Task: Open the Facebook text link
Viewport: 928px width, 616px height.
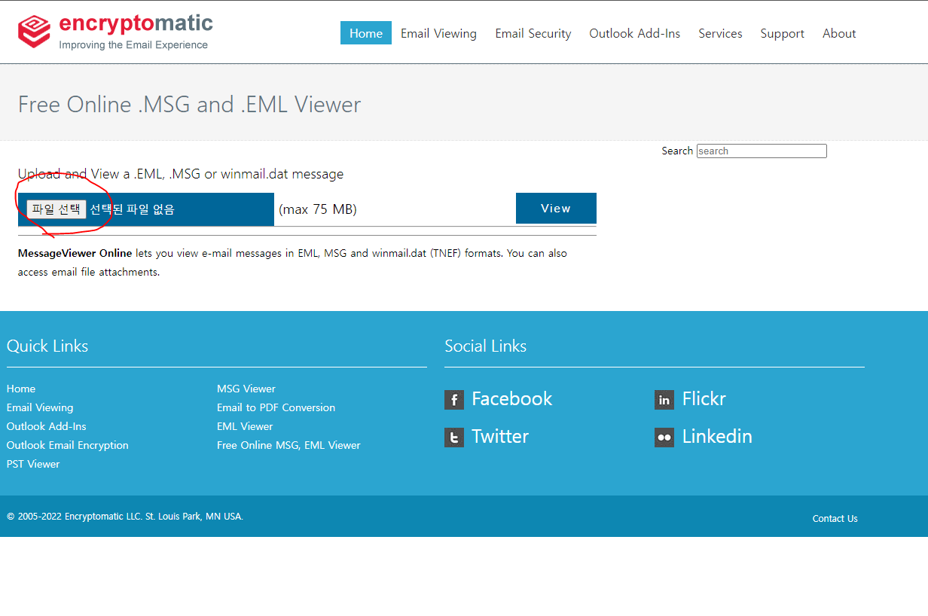Action: (x=512, y=399)
